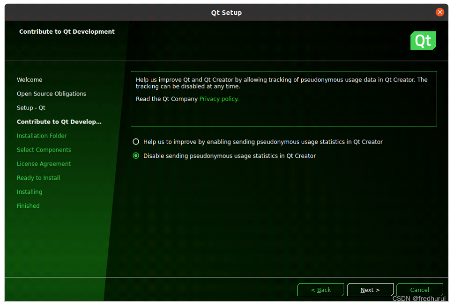
Task: Click the green Qt logo
Action: coord(423,41)
